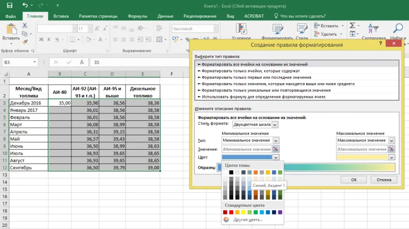Click the cell borders icon
The width and height of the screenshot is (409, 229).
[x=72, y=39]
